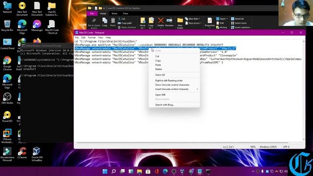Screen dimensions: 313x176
Task: Click the Control Panel desktop icon
Action: [x=7, y=44]
